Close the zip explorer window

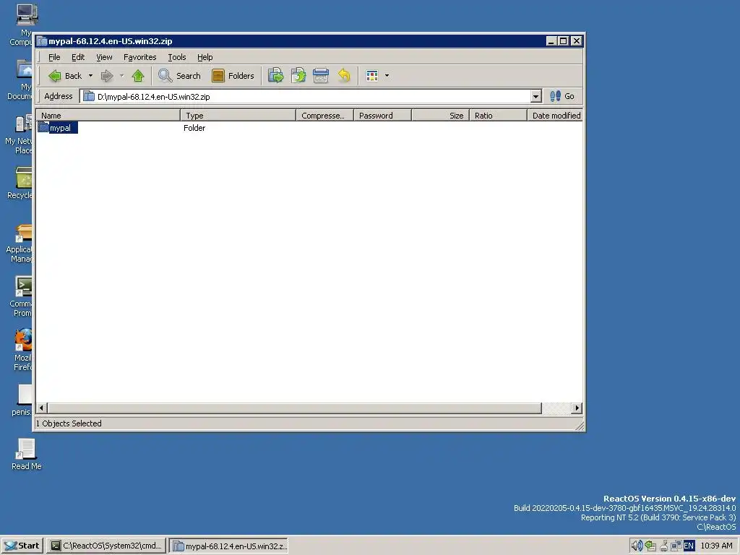point(576,41)
